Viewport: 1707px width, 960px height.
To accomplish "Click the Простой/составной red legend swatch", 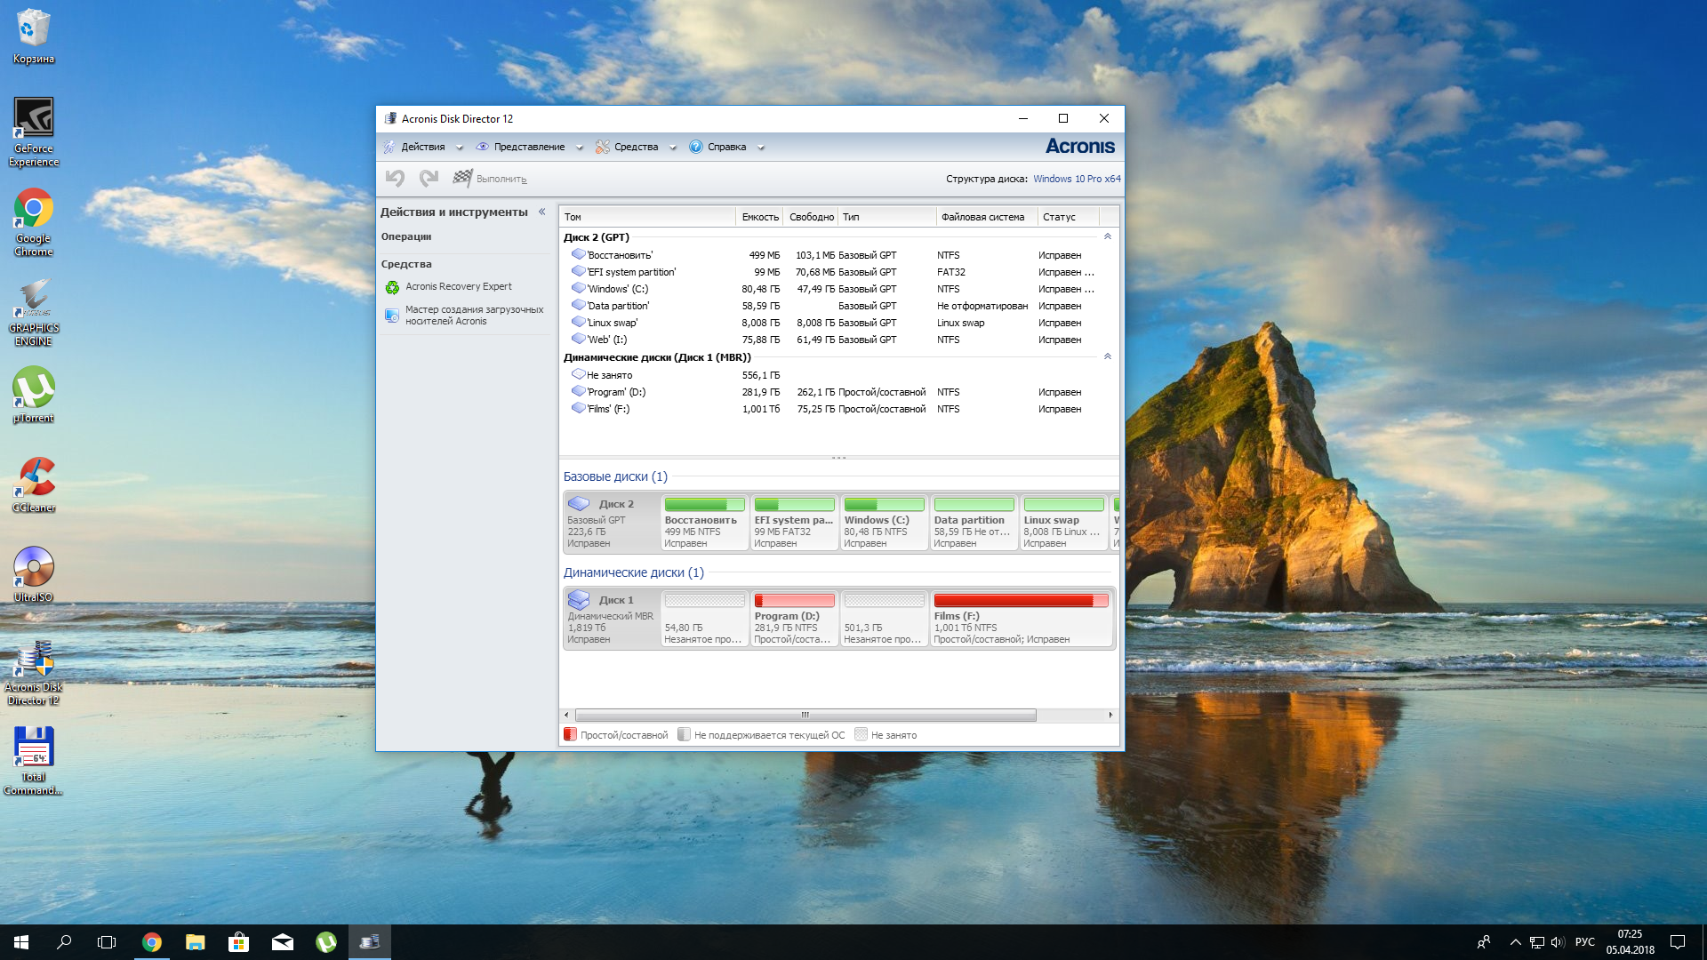I will click(570, 734).
